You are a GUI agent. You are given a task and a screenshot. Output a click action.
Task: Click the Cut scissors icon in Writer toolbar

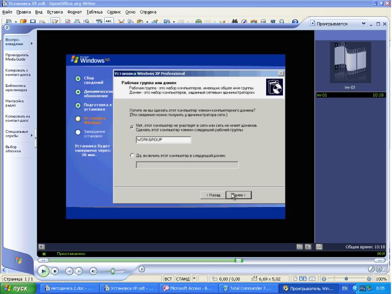121,22
